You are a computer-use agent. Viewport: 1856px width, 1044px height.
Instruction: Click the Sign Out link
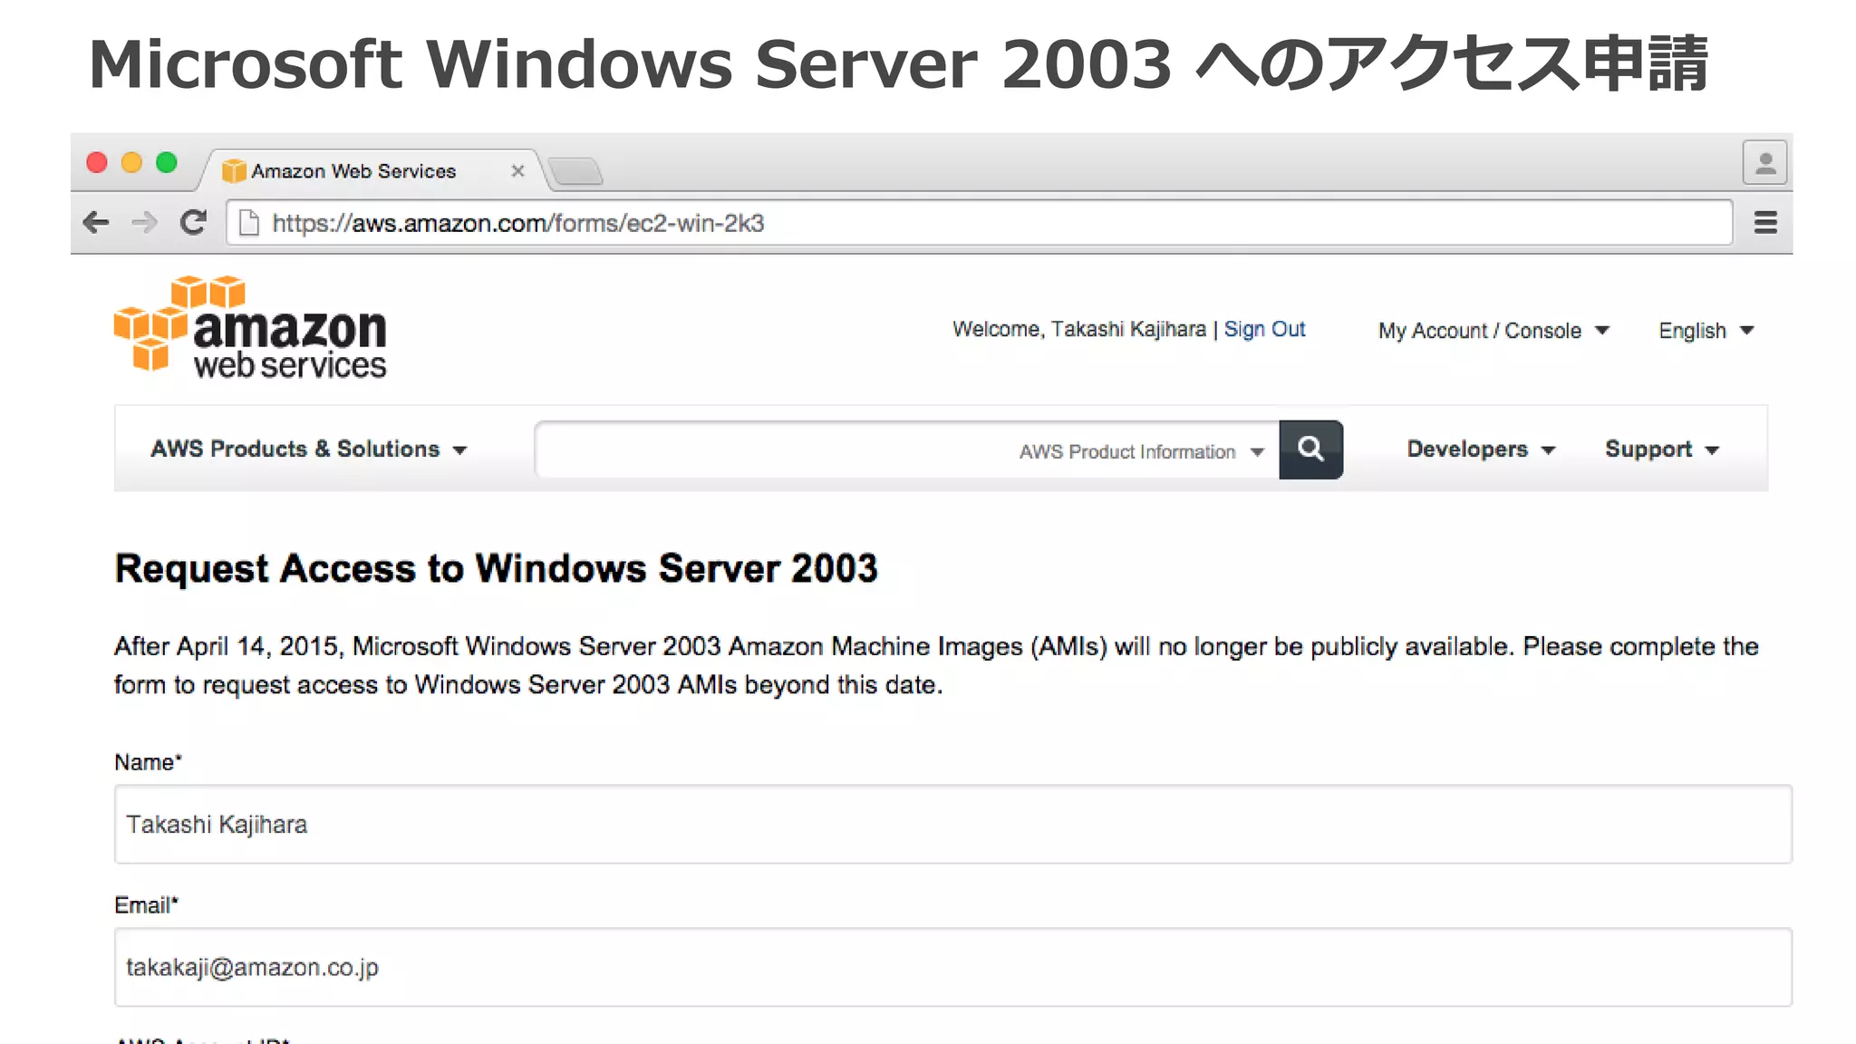pos(1264,329)
